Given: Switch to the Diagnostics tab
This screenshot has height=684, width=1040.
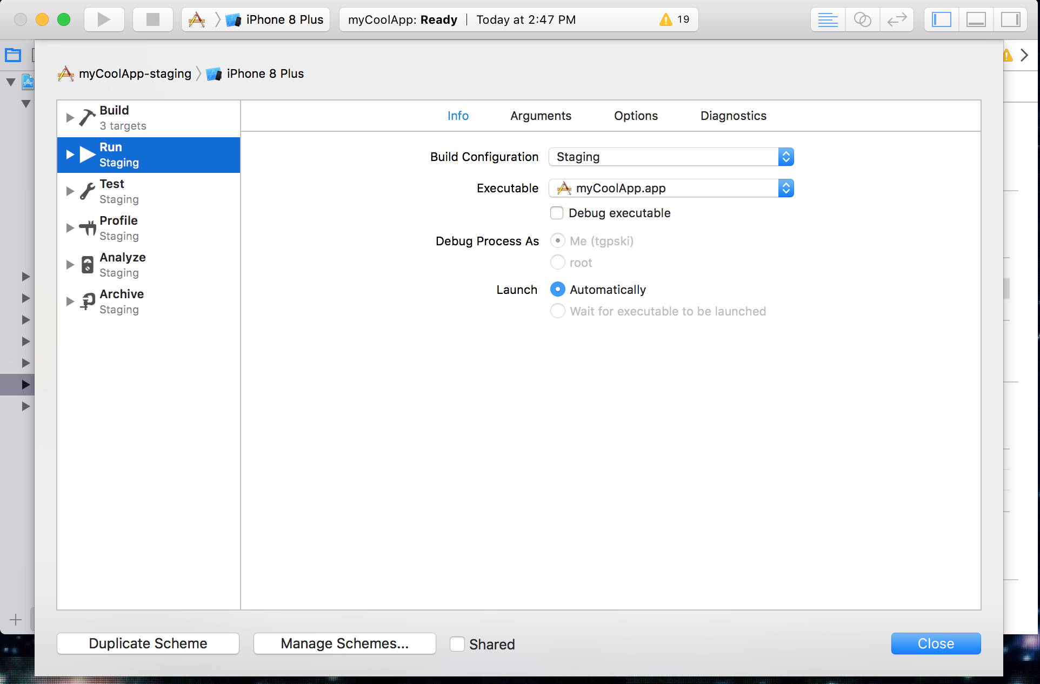Looking at the screenshot, I should tap(733, 116).
